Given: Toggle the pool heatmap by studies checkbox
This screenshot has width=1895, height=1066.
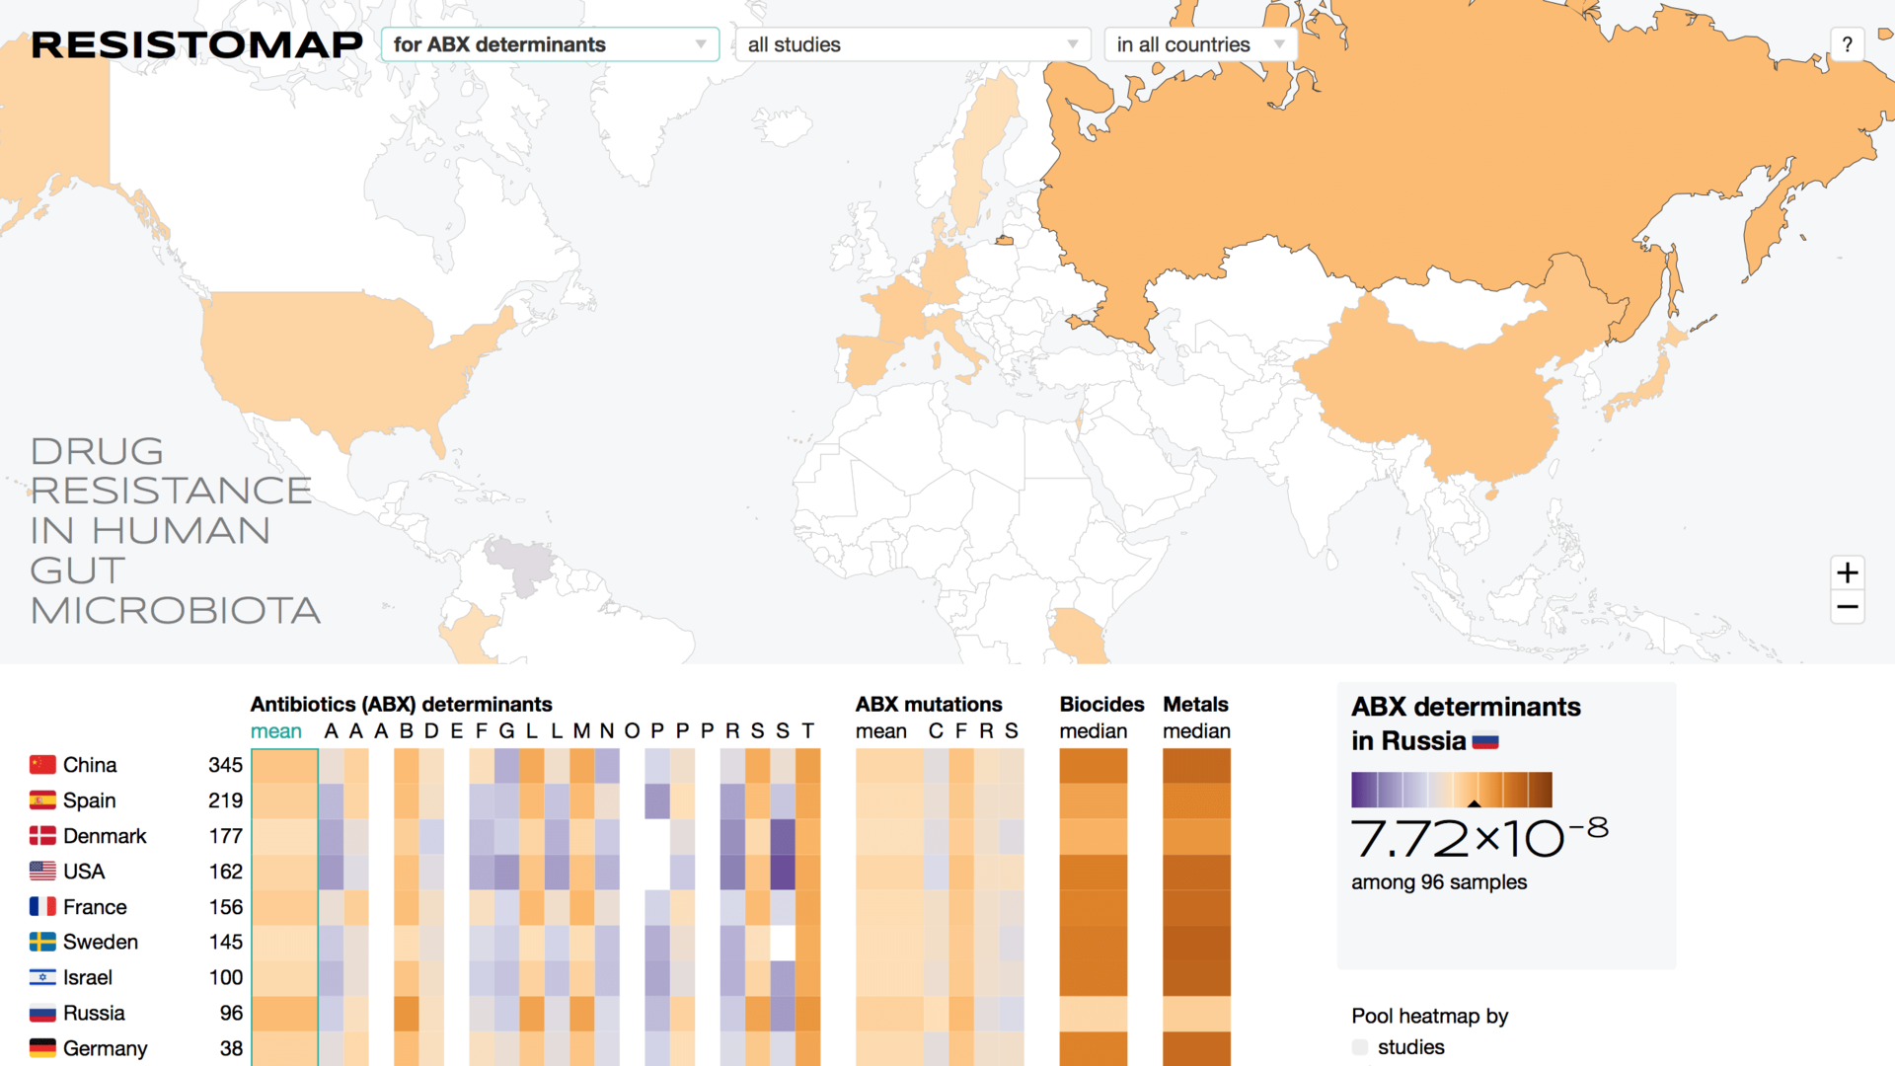Looking at the screenshot, I should click(x=1360, y=1047).
